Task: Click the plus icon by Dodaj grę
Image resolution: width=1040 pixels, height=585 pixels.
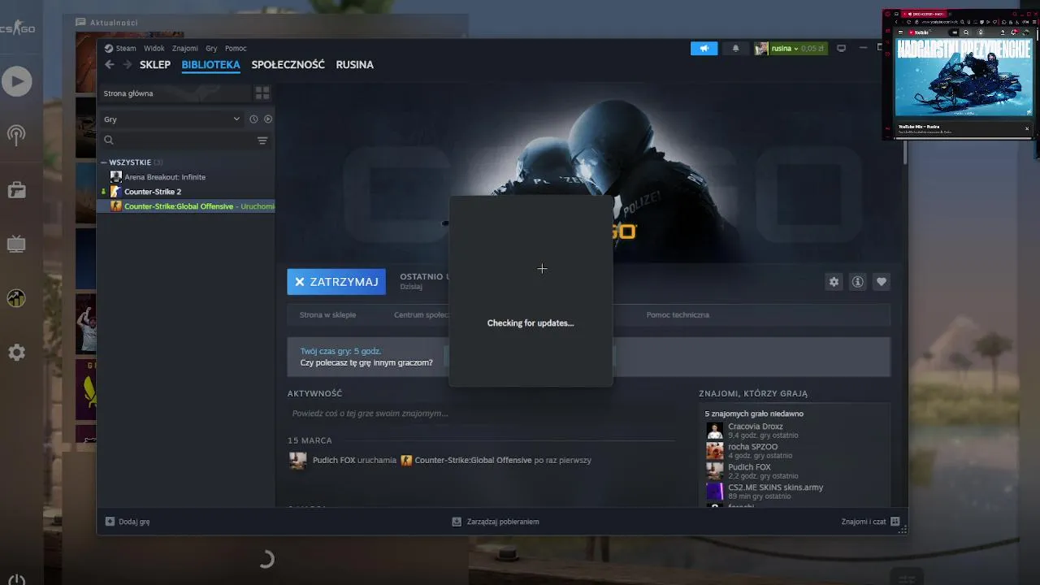Action: 110,522
